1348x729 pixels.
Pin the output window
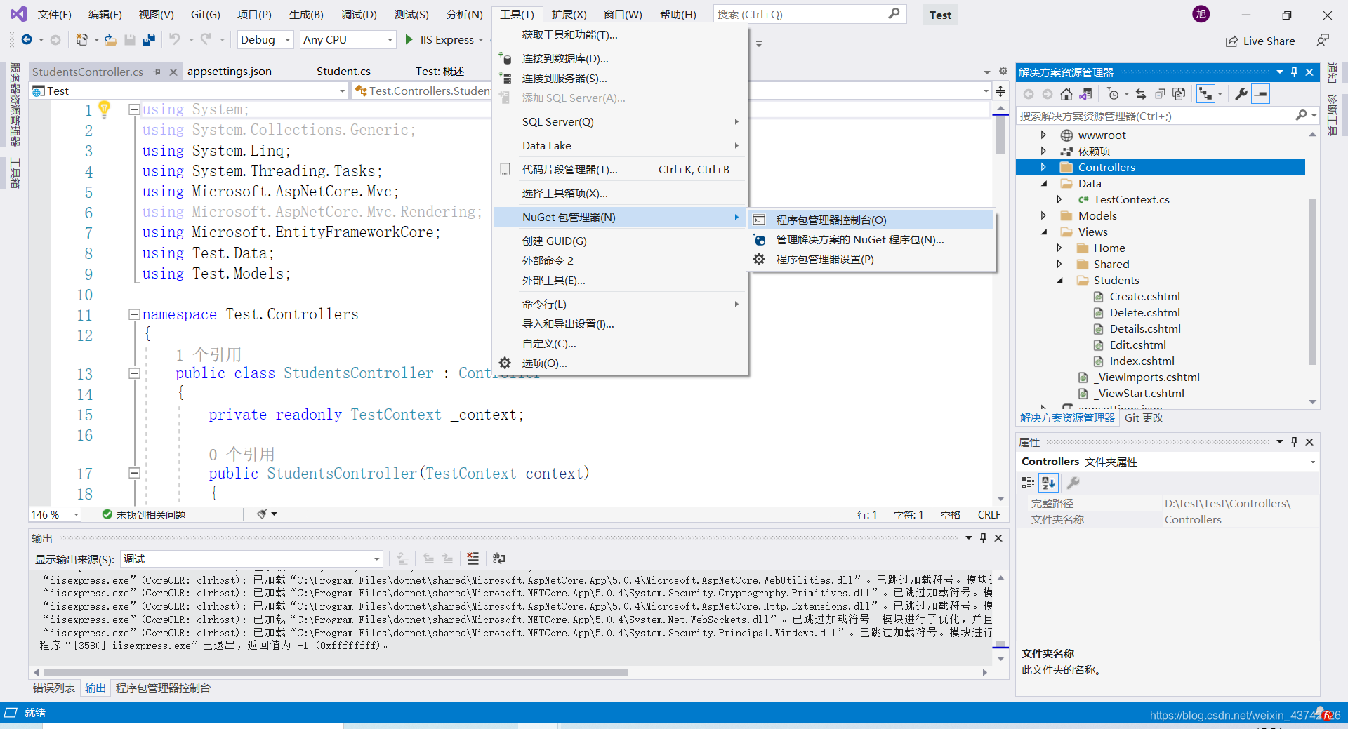click(x=983, y=538)
